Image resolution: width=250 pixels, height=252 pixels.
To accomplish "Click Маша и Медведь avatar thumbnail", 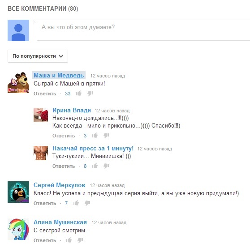I will (x=18, y=82).
